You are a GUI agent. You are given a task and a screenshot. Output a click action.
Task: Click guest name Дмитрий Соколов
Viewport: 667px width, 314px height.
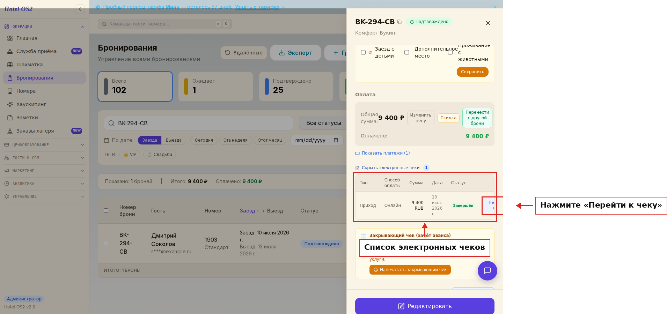(x=164, y=240)
